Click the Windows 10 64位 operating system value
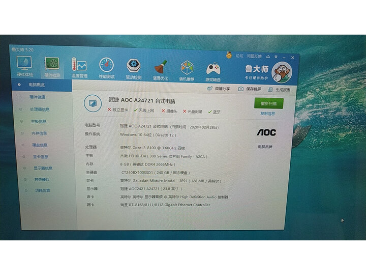The width and height of the screenshot is (366, 275). 148,134
